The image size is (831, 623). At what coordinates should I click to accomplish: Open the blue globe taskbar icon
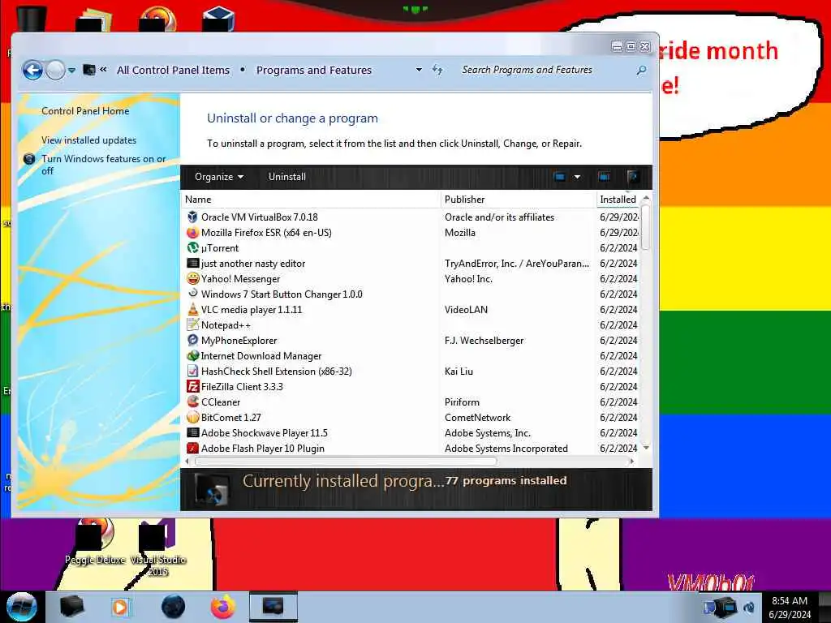click(173, 607)
